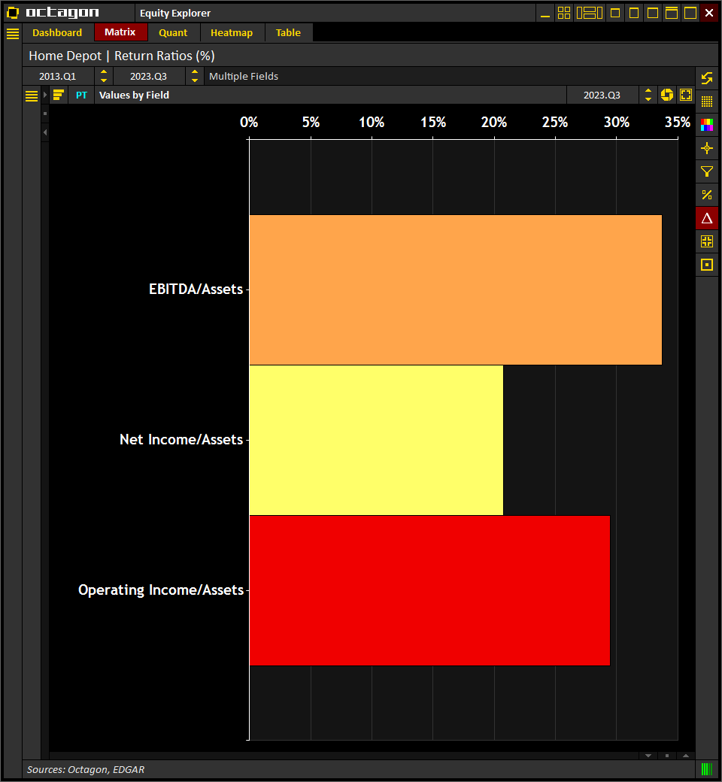
Task: Click the Home Depot | Return Ratios title
Action: point(122,56)
